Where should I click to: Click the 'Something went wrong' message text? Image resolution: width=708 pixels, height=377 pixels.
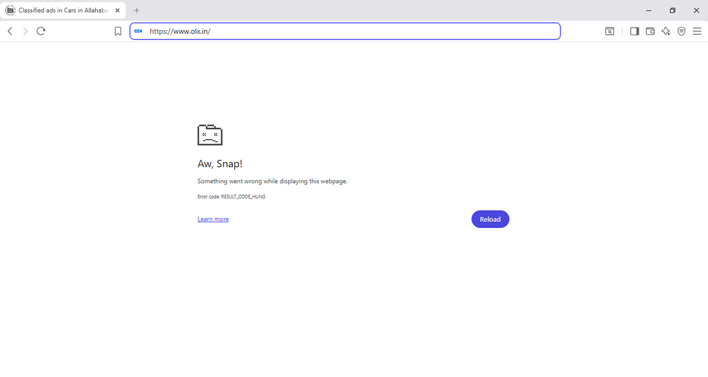click(x=273, y=181)
